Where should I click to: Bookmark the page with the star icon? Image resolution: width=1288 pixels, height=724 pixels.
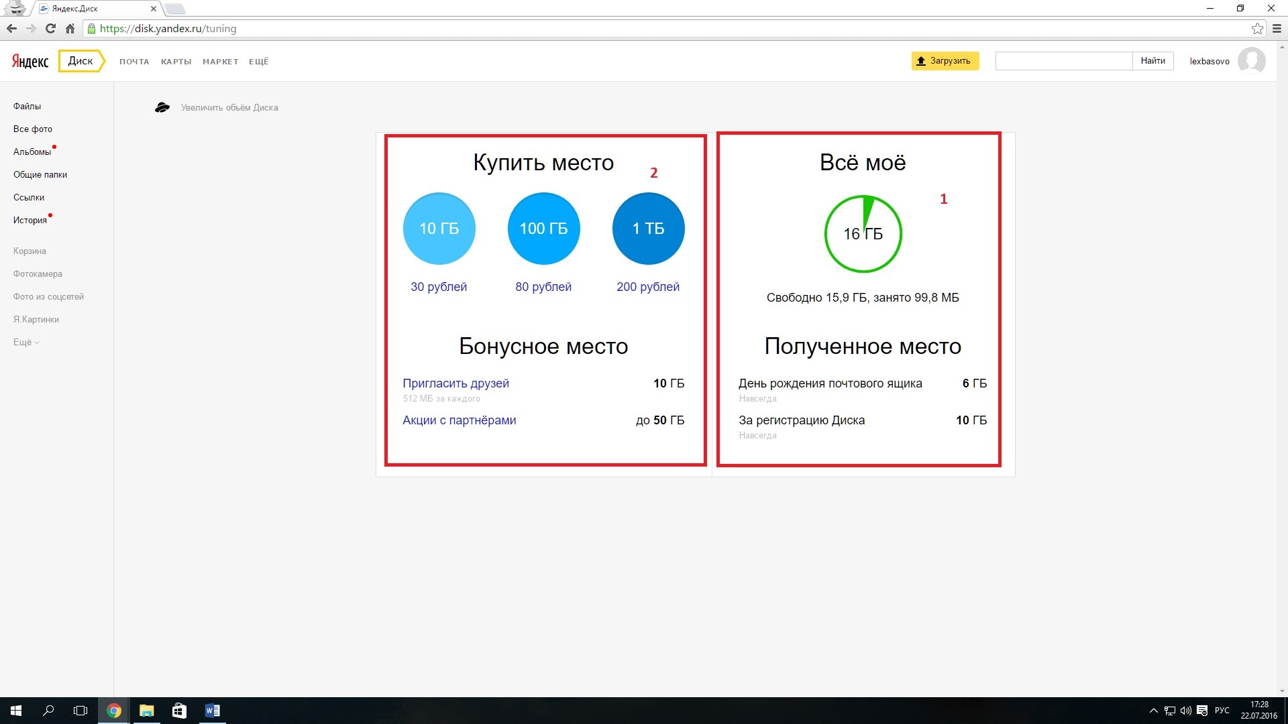(1257, 29)
